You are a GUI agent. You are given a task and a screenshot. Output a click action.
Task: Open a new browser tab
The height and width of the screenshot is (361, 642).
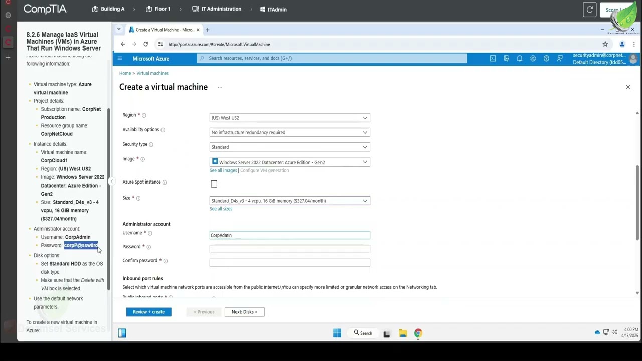(x=208, y=30)
